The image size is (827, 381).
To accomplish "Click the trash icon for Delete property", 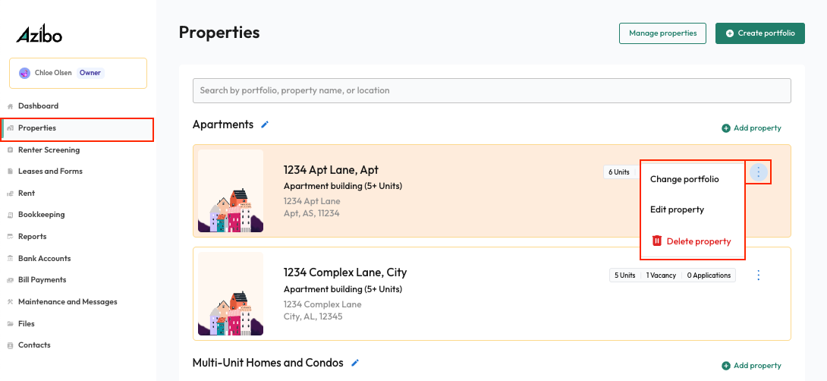I will coord(656,241).
